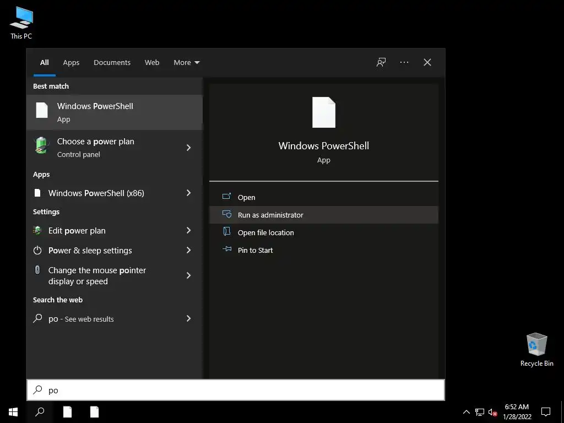Expand Edit power plan arrow

coord(188,230)
